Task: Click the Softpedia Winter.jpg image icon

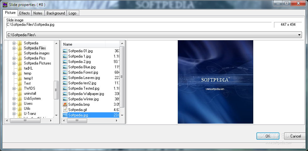Action: tap(65, 99)
